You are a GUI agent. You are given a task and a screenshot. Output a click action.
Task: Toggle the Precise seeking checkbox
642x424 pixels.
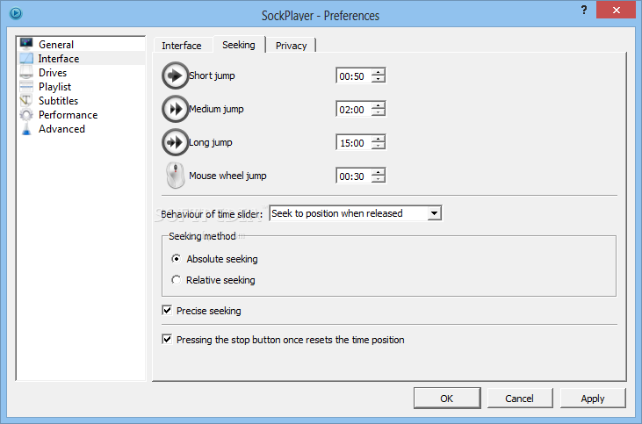[x=168, y=311]
